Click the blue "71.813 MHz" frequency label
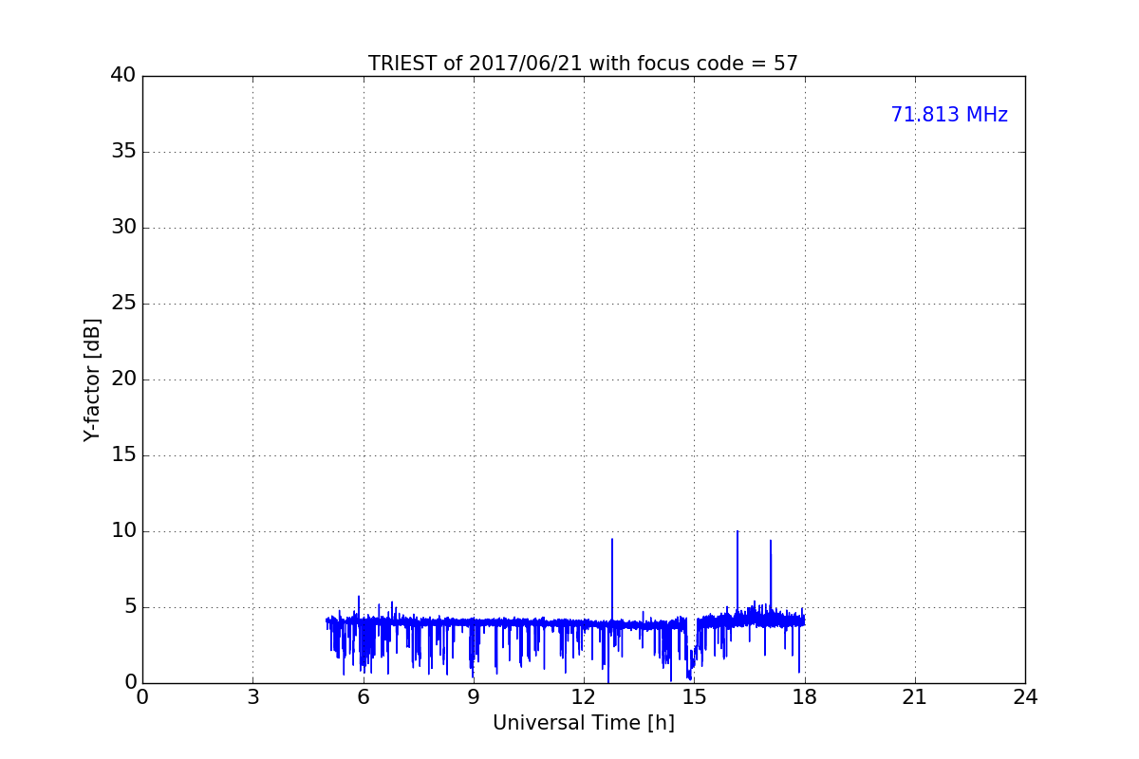The image size is (1139, 759). click(949, 115)
